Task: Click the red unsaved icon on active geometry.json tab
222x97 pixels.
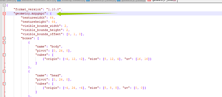Action: coord(149,1)
